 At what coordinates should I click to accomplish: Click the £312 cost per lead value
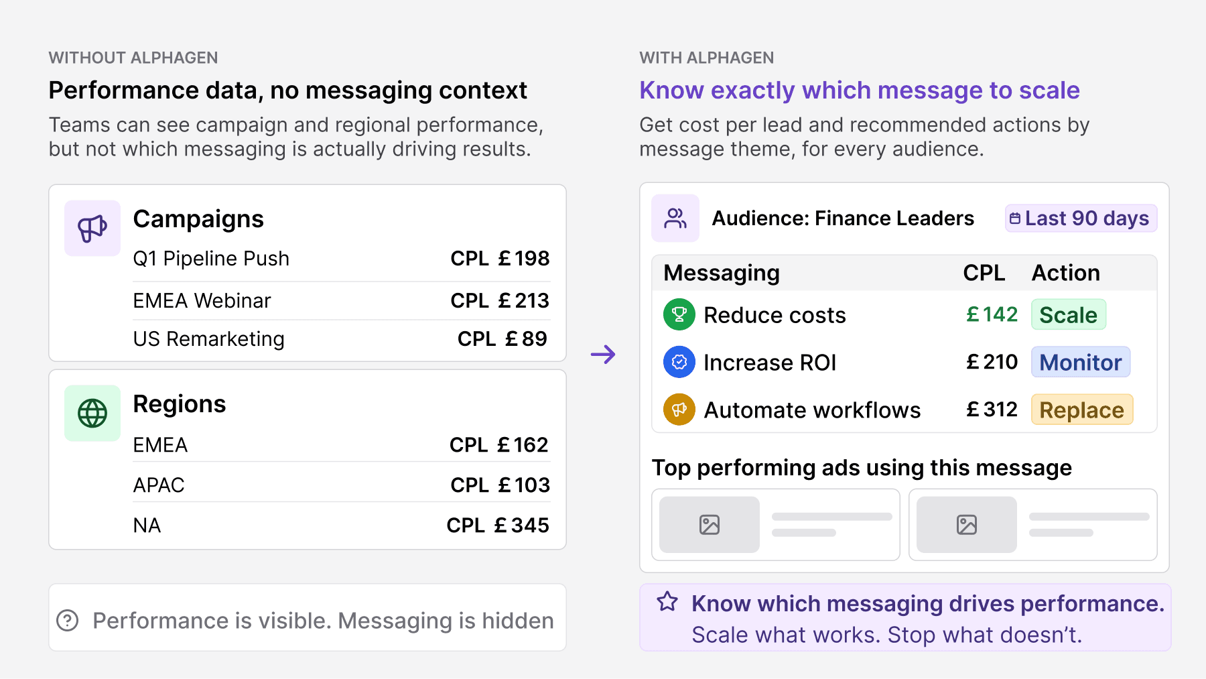[x=992, y=410]
